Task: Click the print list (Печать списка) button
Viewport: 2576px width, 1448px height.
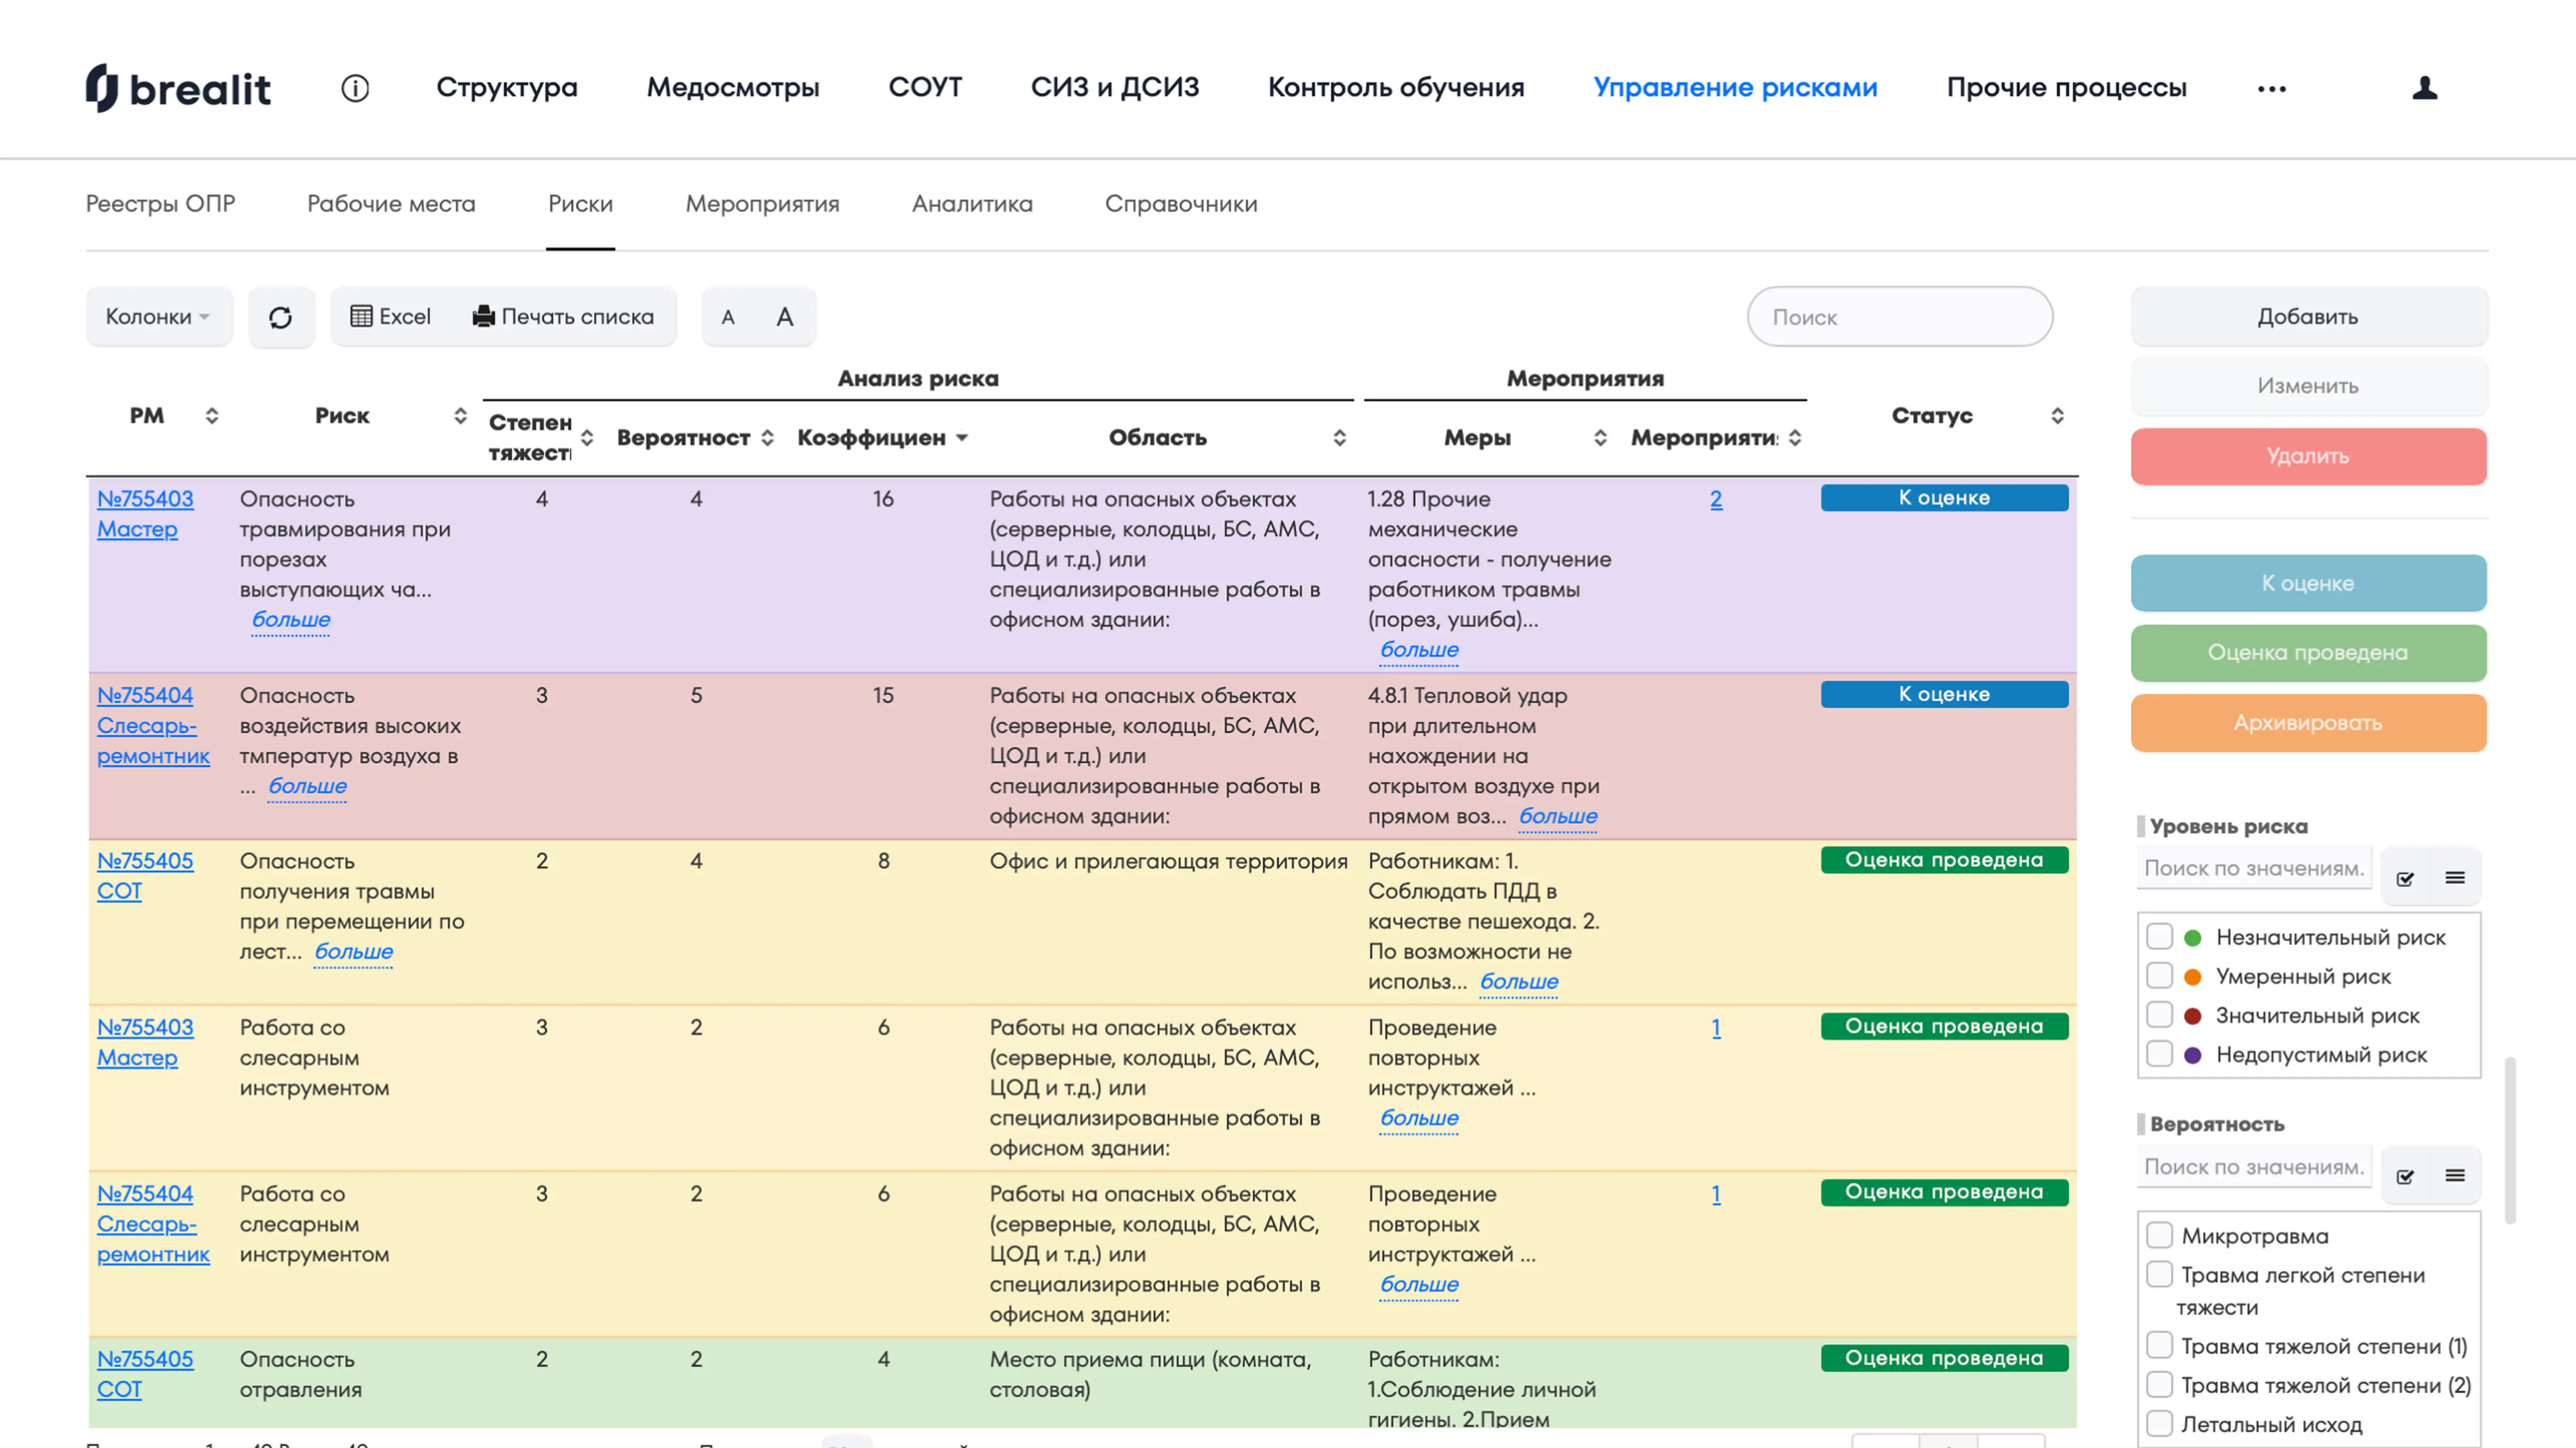Action: click(x=563, y=317)
